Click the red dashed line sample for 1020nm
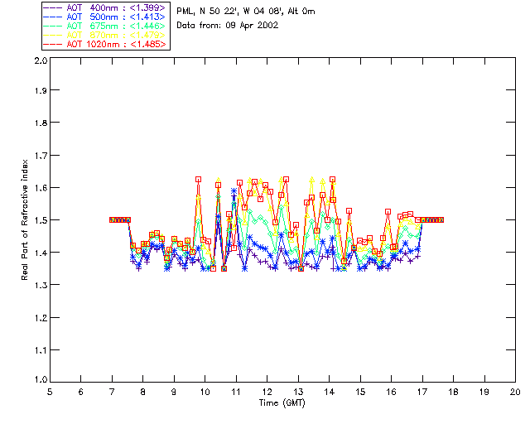The height and width of the screenshot is (424, 530). pyautogui.click(x=53, y=45)
